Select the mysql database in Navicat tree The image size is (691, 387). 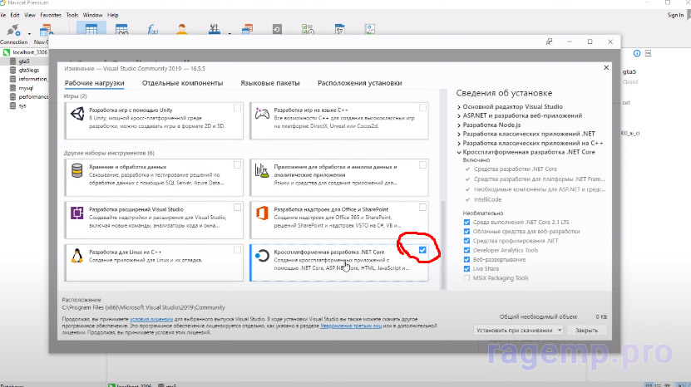pos(26,88)
